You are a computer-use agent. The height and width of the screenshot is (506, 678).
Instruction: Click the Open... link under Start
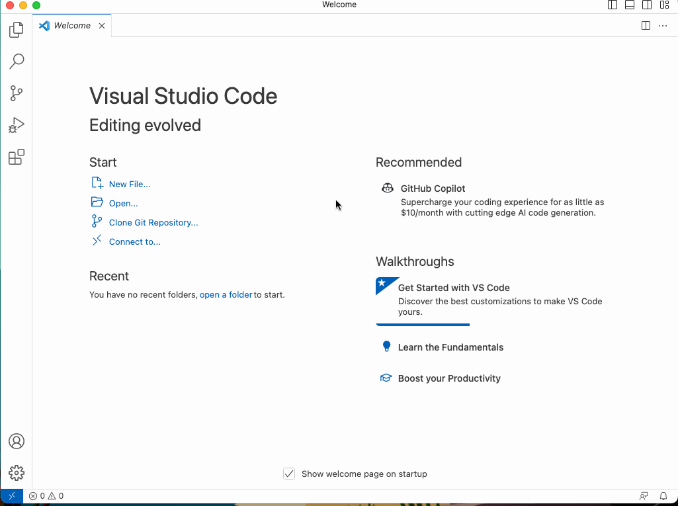(123, 203)
